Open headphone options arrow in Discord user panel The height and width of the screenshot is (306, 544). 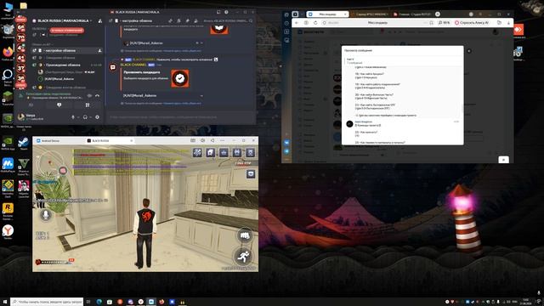click(90, 117)
